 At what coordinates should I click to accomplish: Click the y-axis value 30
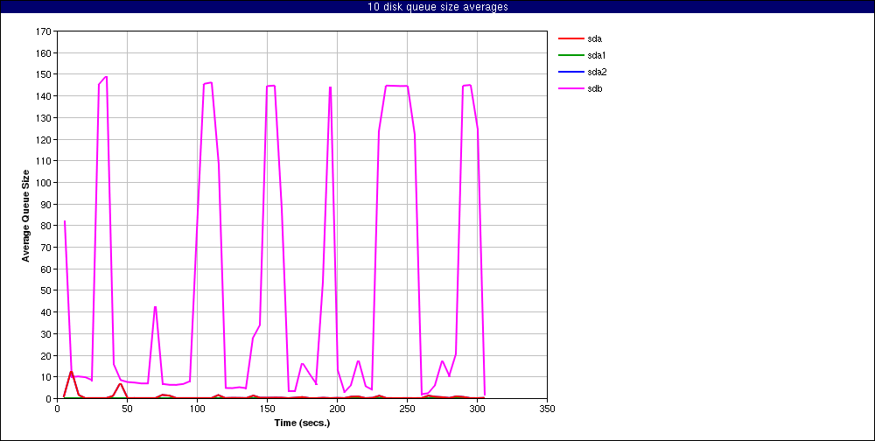click(45, 334)
